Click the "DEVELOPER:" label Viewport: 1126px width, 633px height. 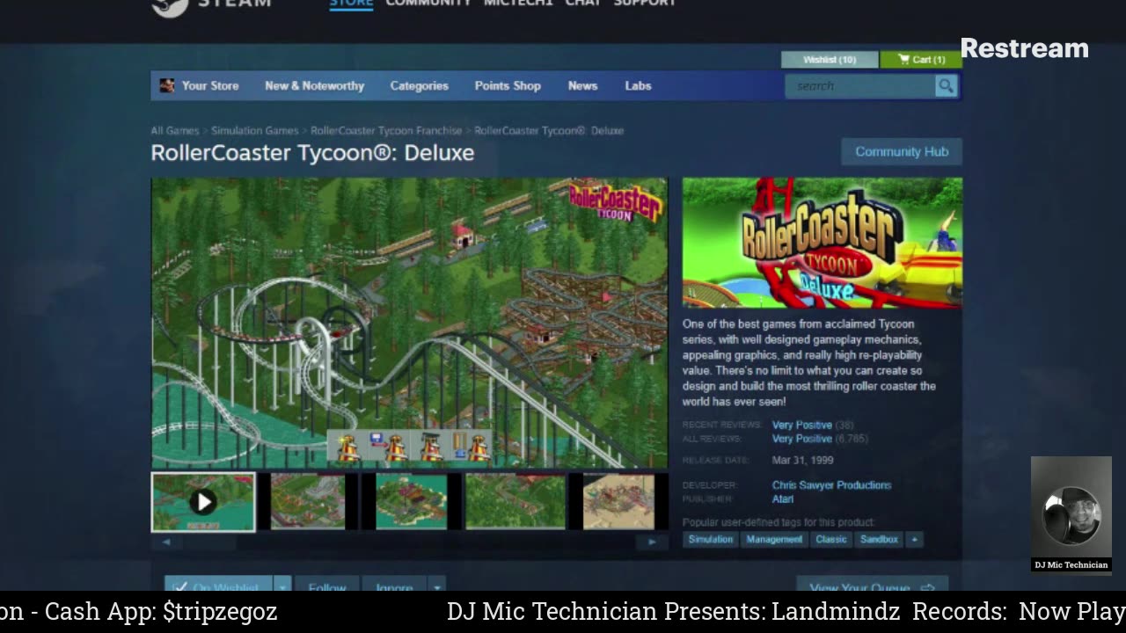pyautogui.click(x=710, y=485)
